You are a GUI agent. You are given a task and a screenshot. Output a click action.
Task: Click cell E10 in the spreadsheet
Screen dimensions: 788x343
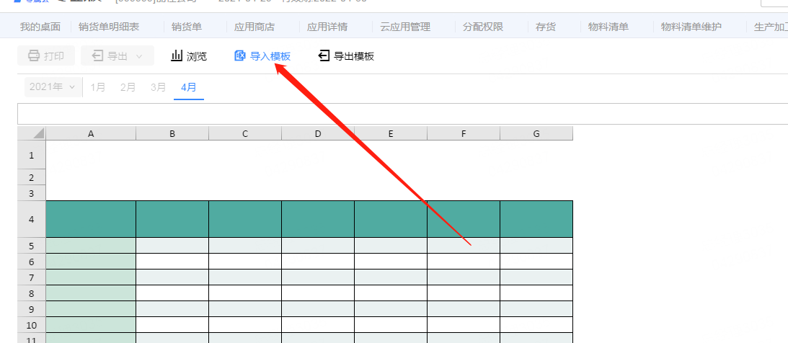pos(391,325)
